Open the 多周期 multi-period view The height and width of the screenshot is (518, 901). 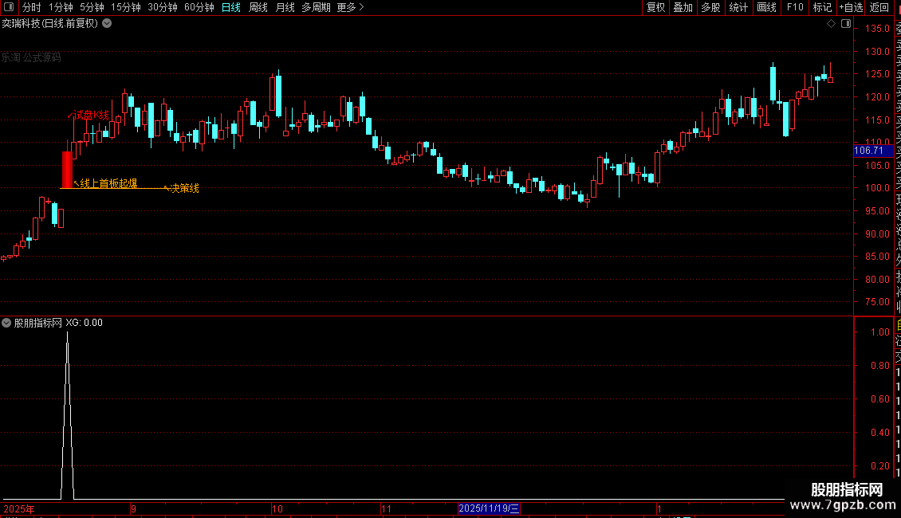click(x=316, y=7)
